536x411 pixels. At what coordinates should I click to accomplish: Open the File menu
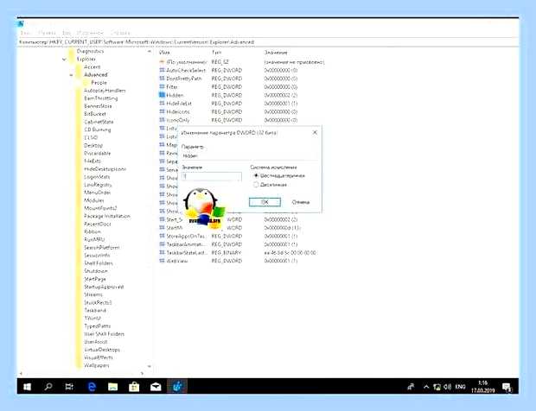(x=26, y=33)
